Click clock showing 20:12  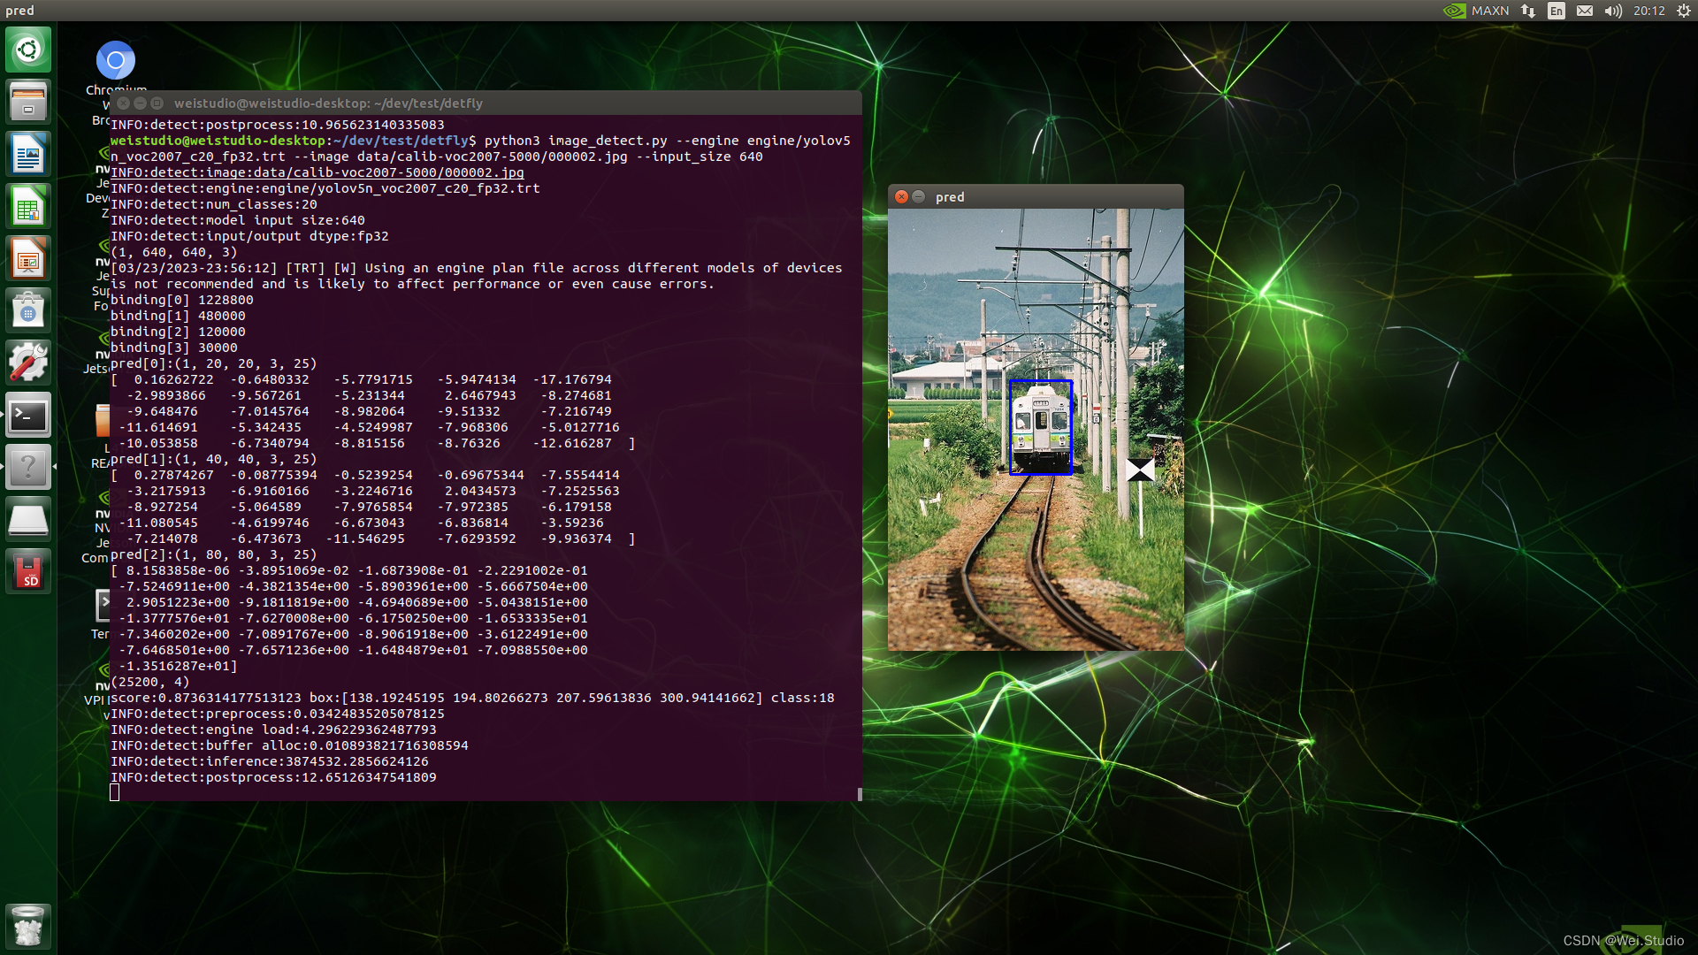[x=1648, y=11]
